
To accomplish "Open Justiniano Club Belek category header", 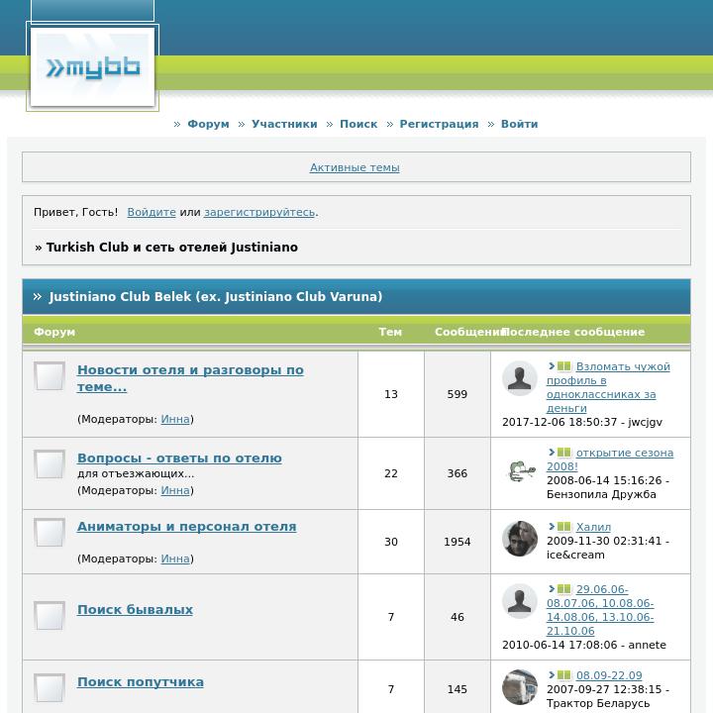I will coord(216,296).
